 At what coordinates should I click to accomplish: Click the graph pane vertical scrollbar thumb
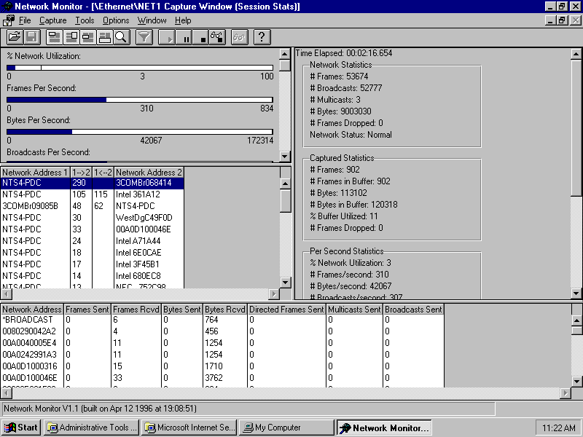click(x=285, y=66)
